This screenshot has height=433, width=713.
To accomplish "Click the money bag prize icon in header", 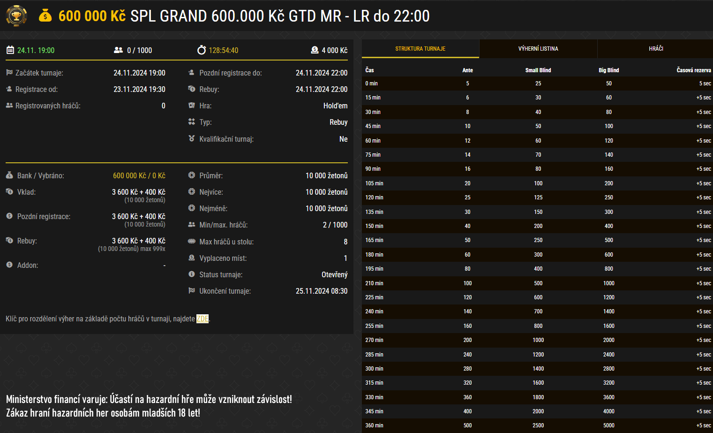I will [45, 16].
